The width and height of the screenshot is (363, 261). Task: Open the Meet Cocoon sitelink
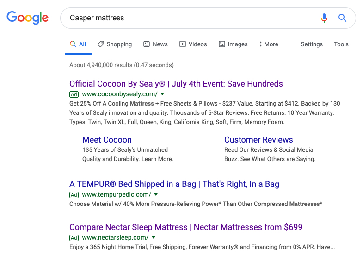(x=107, y=140)
